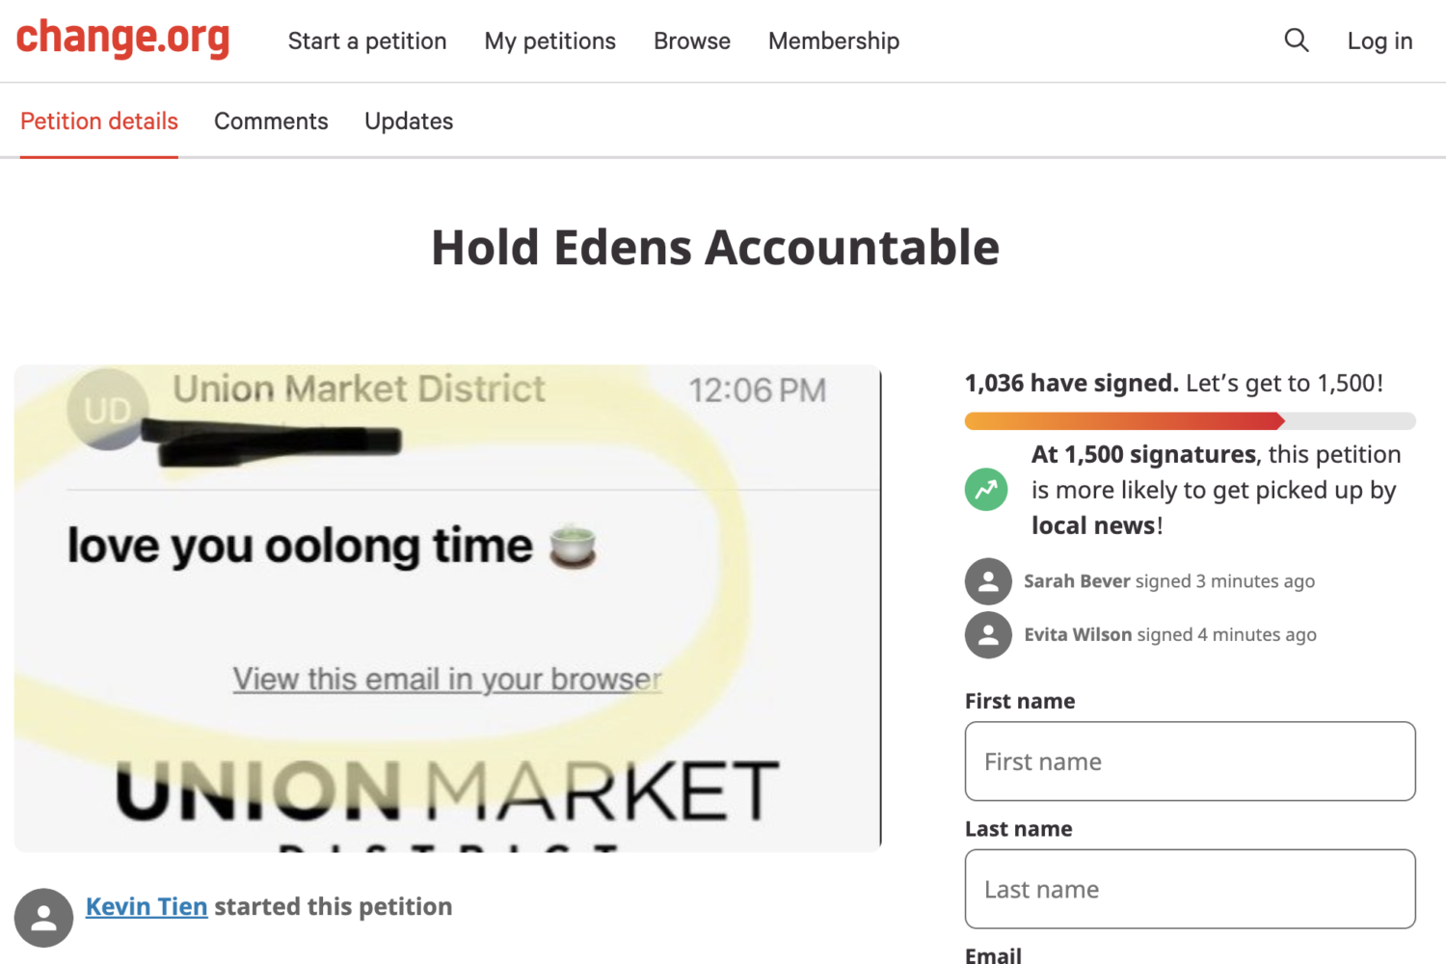Click the change.org logo
1446x964 pixels.
tap(123, 39)
